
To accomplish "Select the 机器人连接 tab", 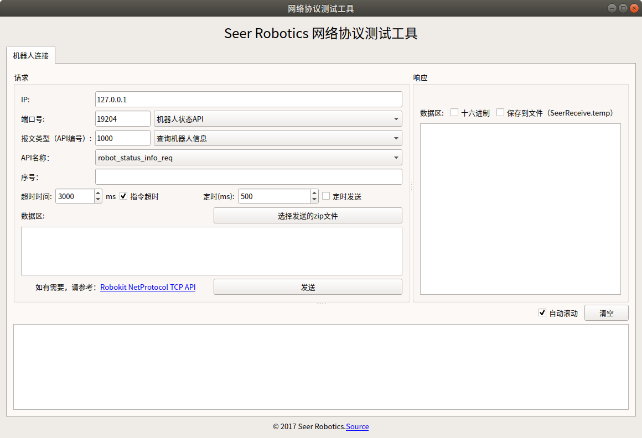I will [x=30, y=55].
